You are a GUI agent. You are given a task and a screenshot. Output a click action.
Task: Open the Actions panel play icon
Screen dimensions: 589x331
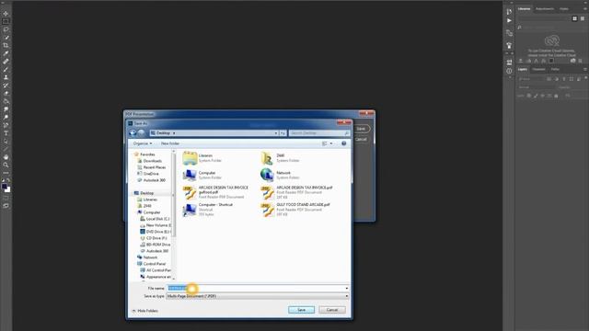pyautogui.click(x=509, y=20)
